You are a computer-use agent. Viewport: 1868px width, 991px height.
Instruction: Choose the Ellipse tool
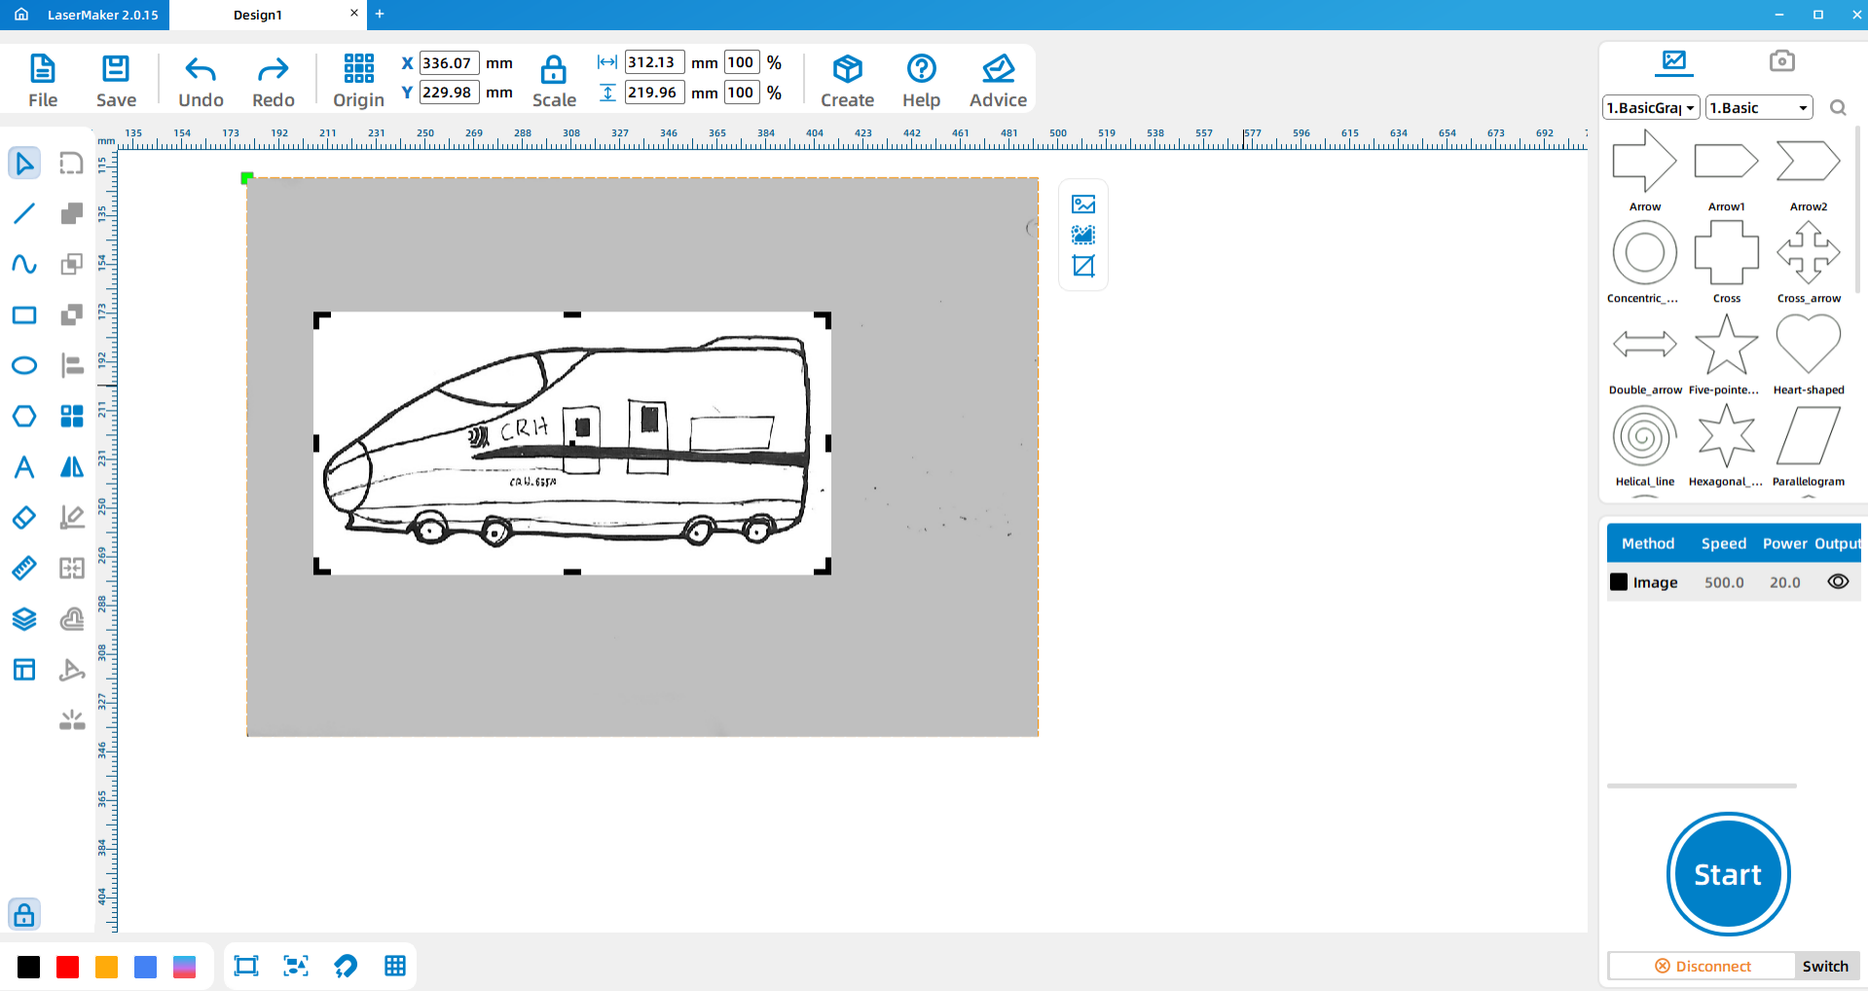[x=24, y=365]
